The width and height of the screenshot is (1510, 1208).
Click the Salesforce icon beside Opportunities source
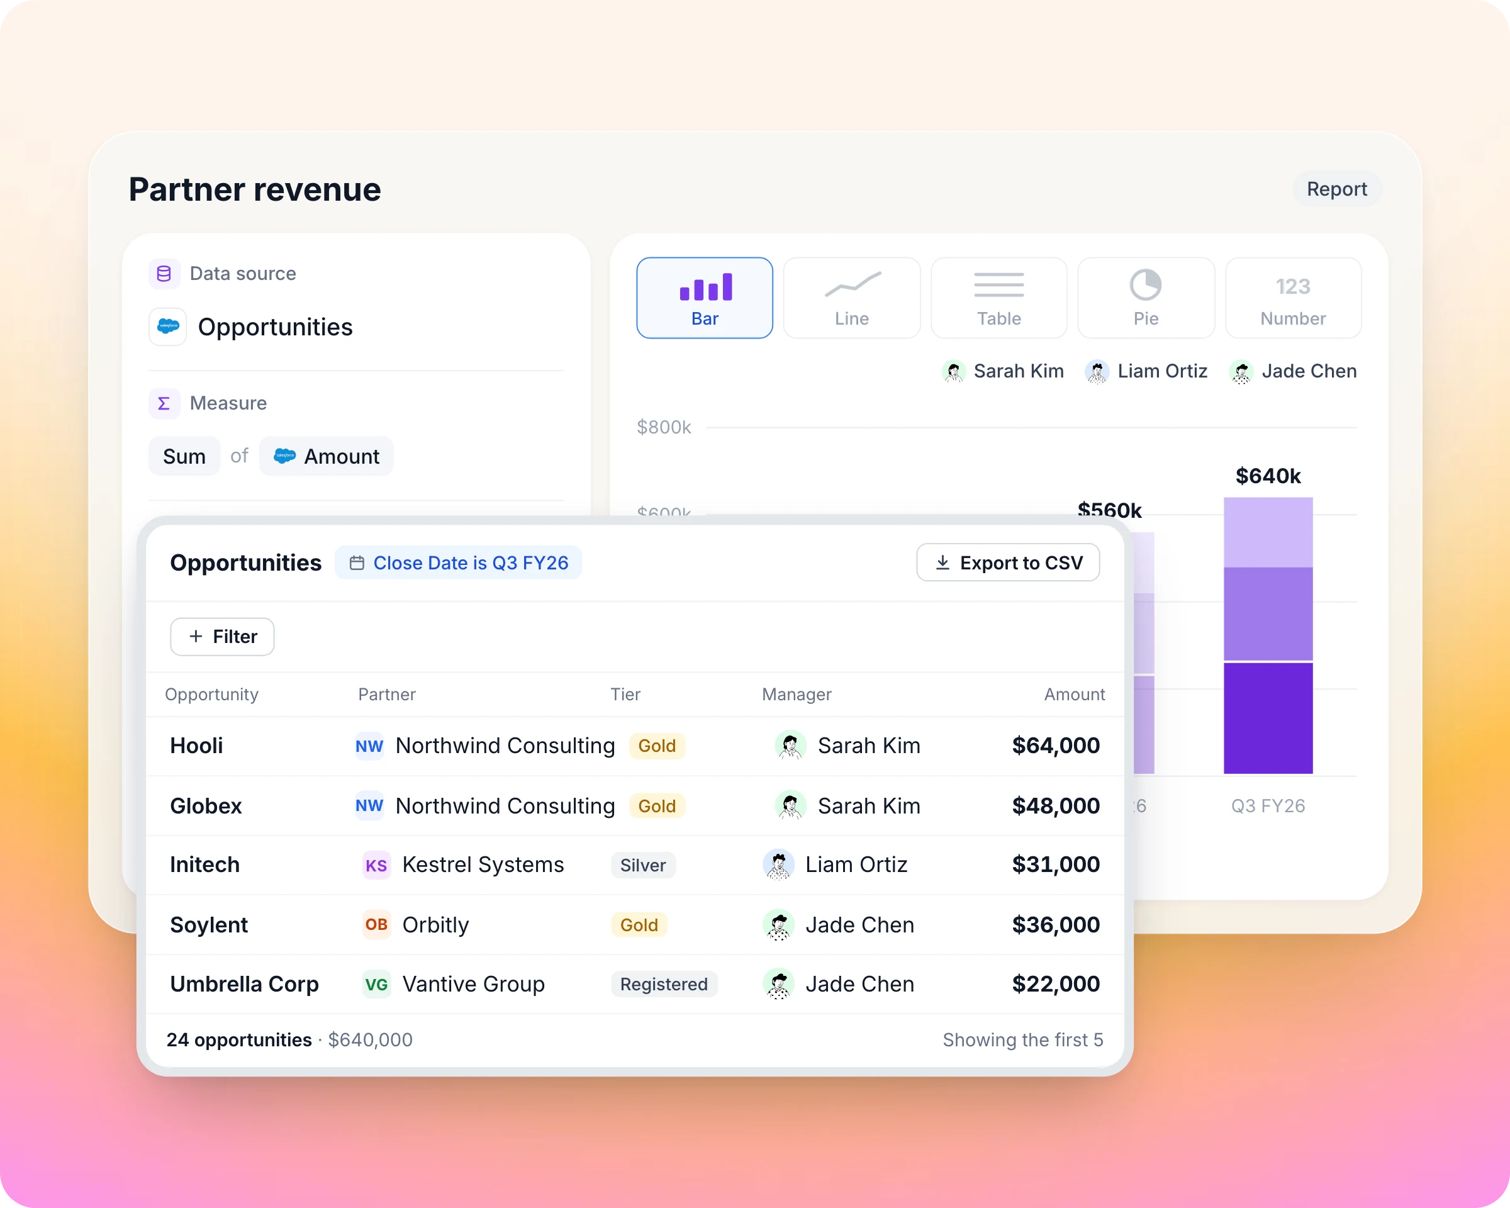(168, 327)
